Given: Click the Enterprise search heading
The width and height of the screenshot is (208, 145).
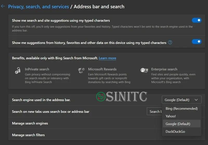Looking at the screenshot, I should [x=164, y=69].
